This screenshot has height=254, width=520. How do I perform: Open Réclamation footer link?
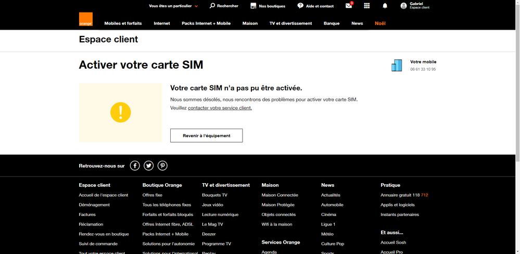(x=91, y=224)
